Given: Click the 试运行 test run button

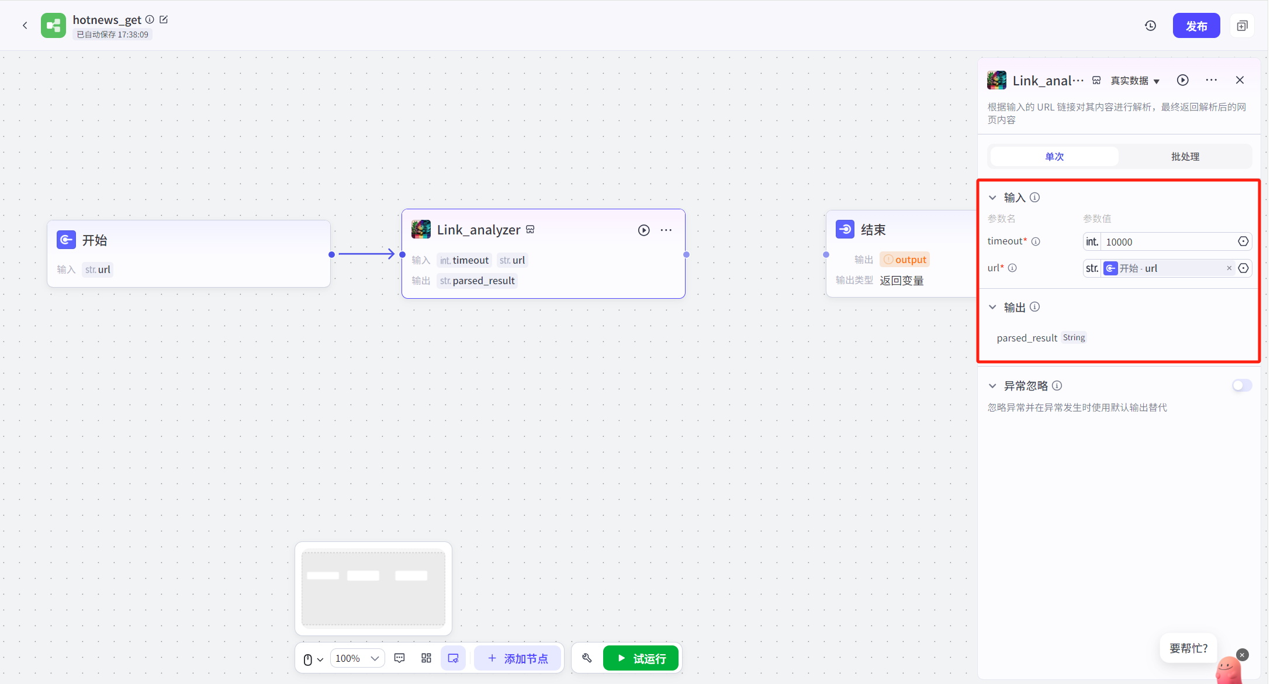Looking at the screenshot, I should click(x=641, y=658).
